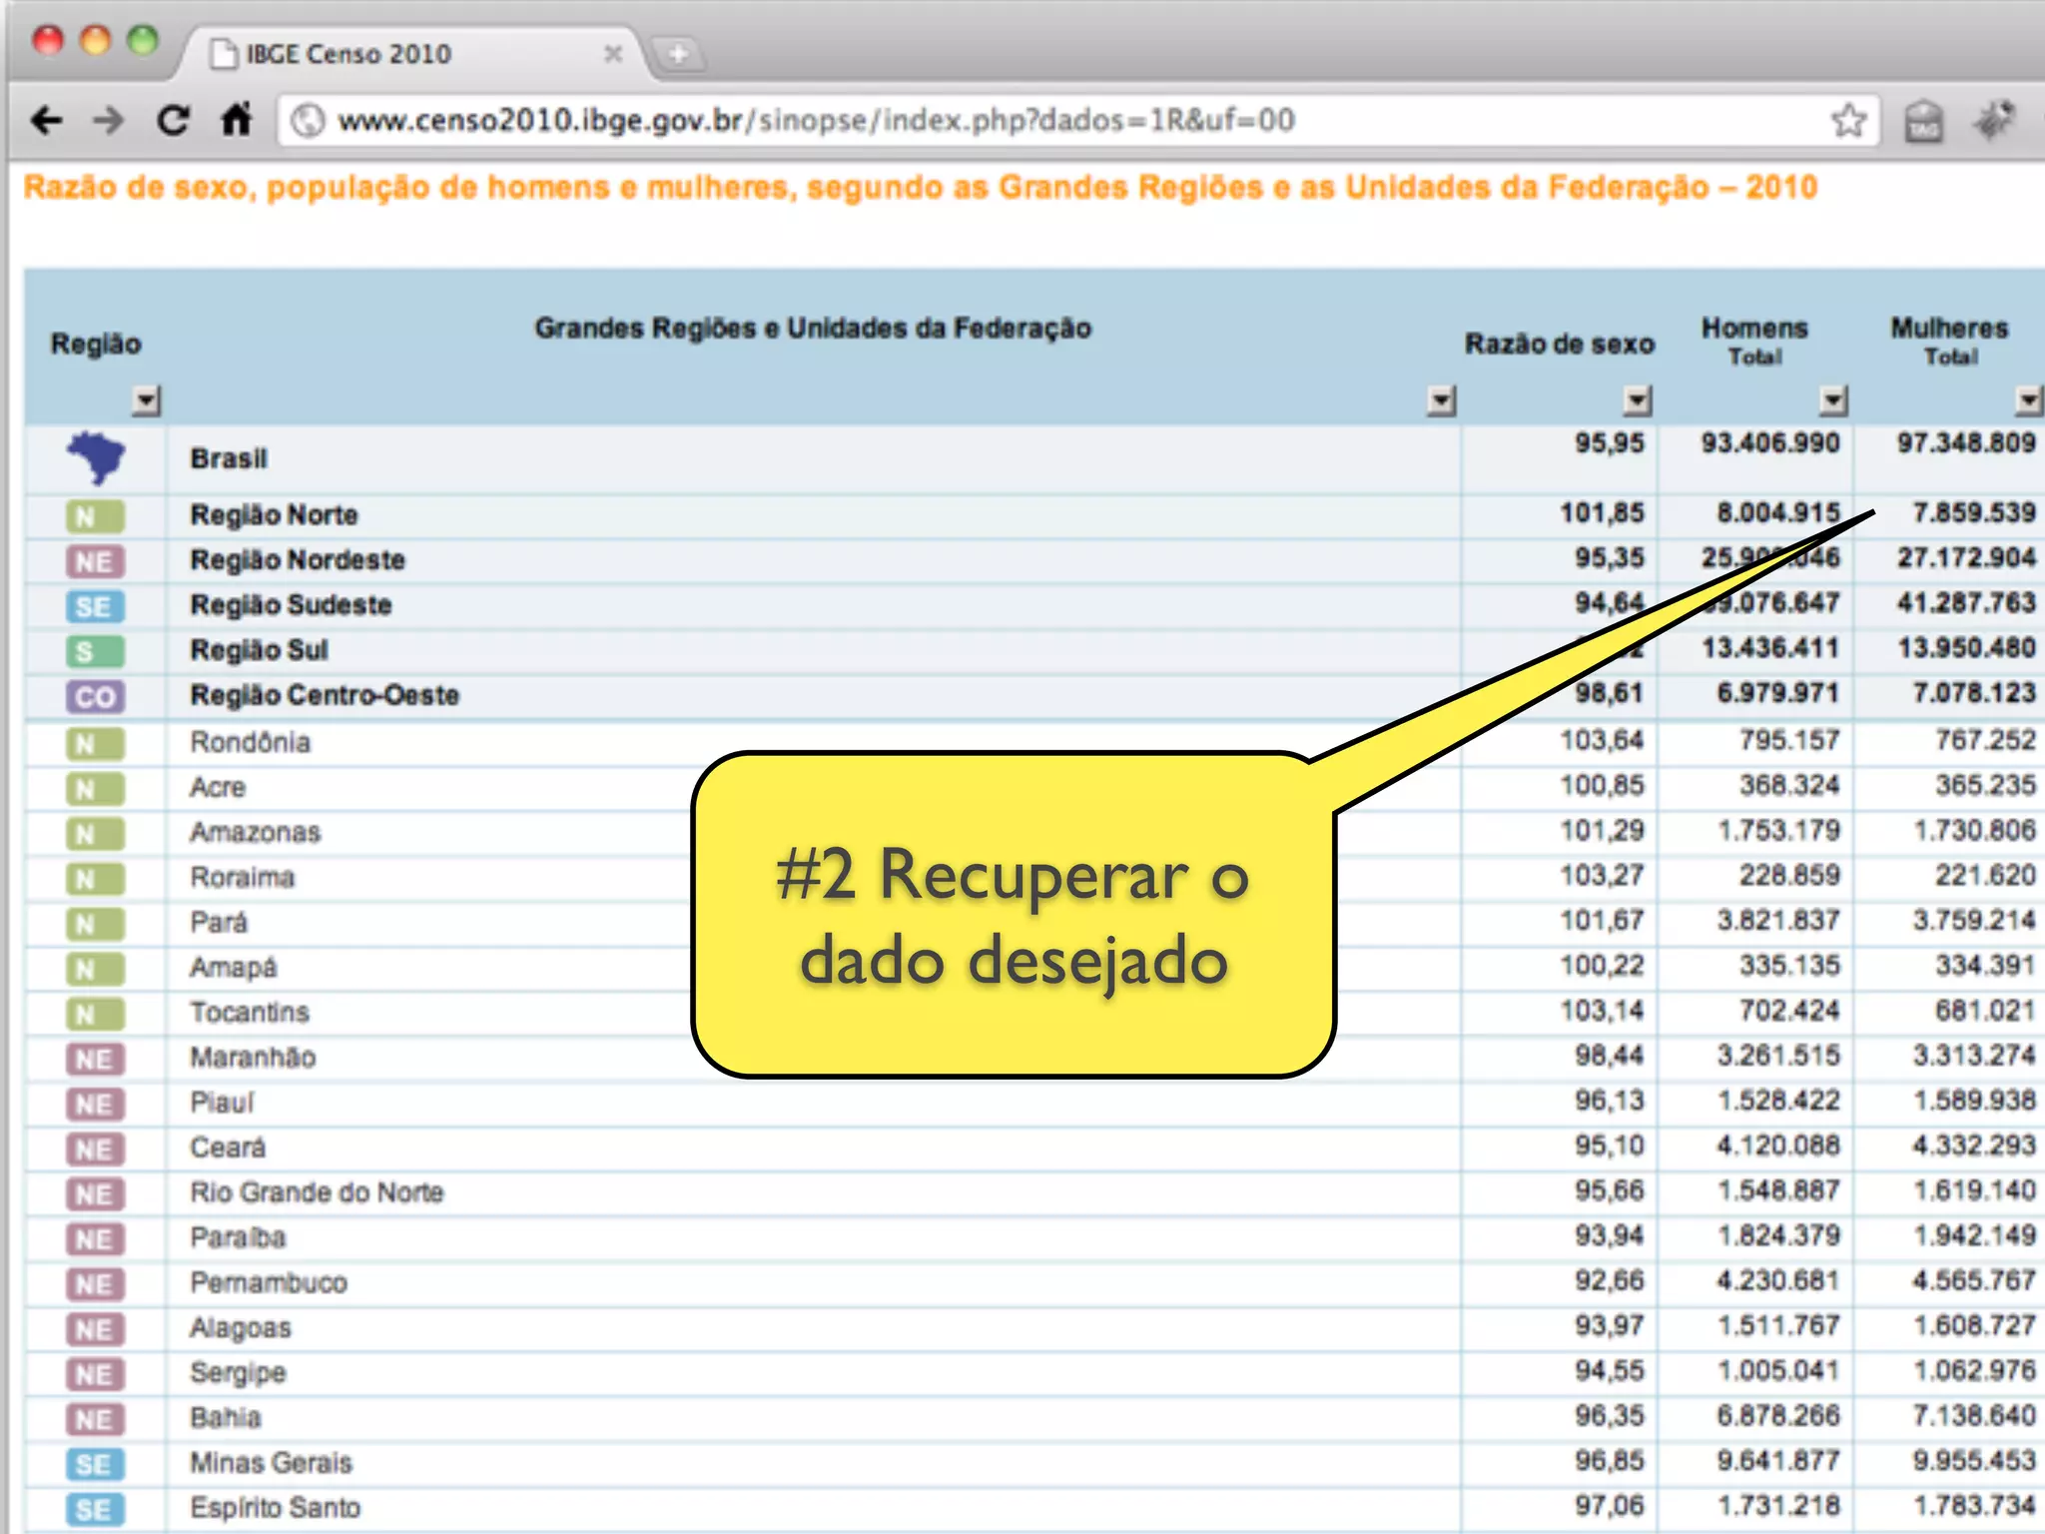
Task: Select the Piauí row label
Action: point(222,1103)
